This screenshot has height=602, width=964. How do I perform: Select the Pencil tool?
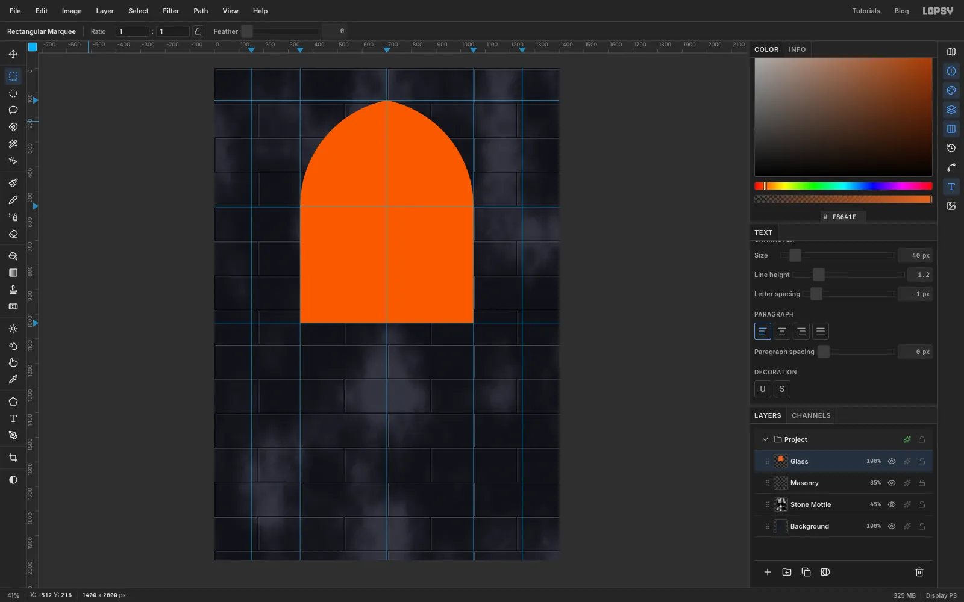13,200
